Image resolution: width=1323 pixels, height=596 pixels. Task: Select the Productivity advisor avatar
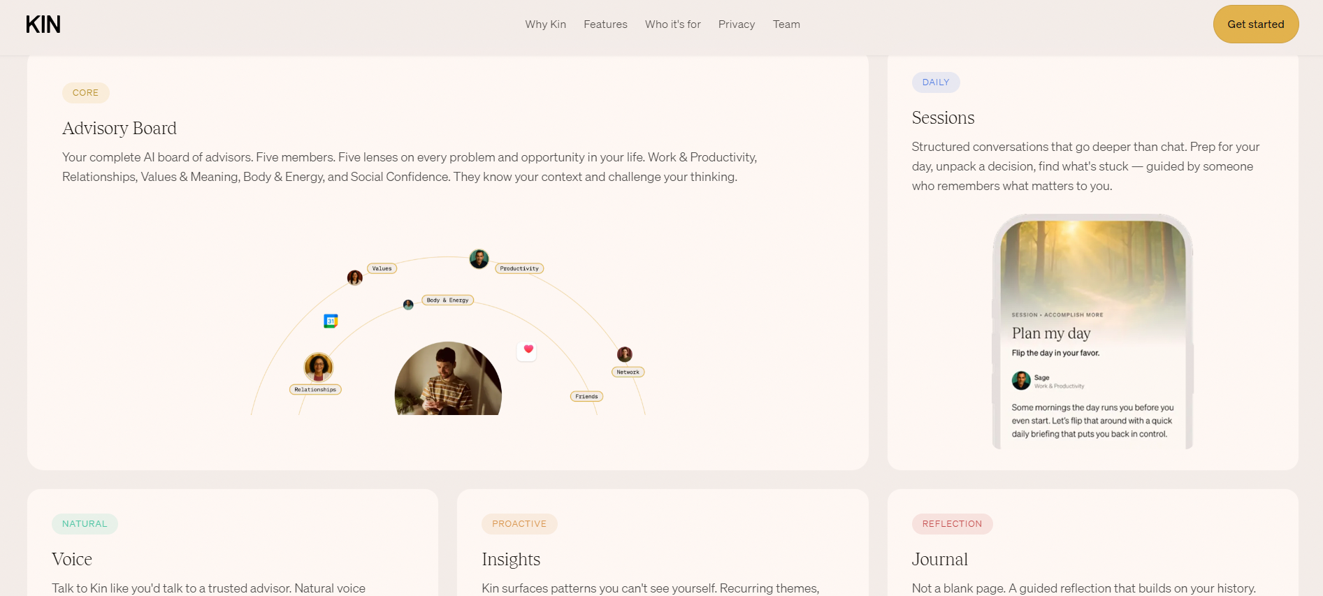[x=479, y=259]
